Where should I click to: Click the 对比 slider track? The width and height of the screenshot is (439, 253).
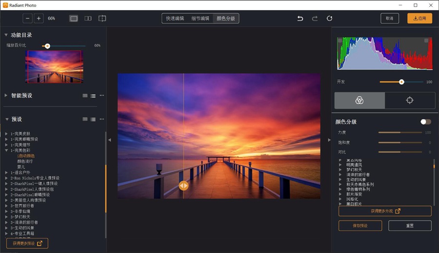coord(400,152)
